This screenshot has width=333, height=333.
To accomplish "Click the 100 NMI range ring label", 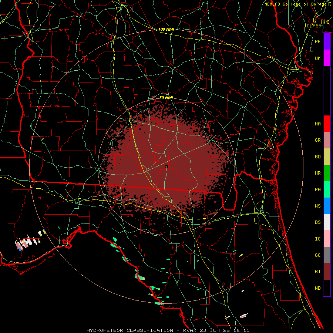I will (x=166, y=29).
